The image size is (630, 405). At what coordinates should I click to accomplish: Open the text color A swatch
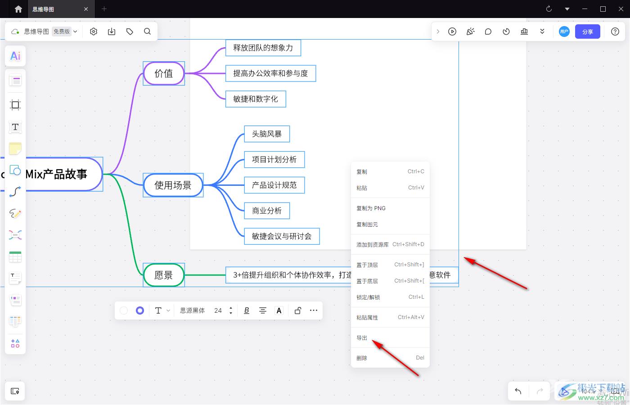279,310
